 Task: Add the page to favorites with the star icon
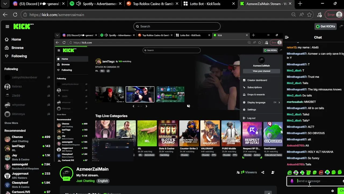point(309,15)
